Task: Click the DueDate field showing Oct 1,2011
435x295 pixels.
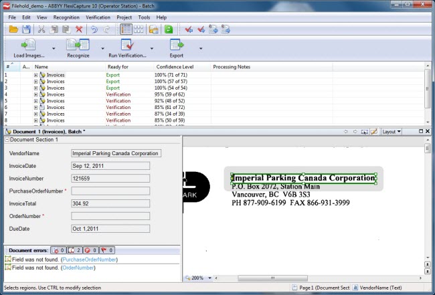Action: [x=110, y=229]
